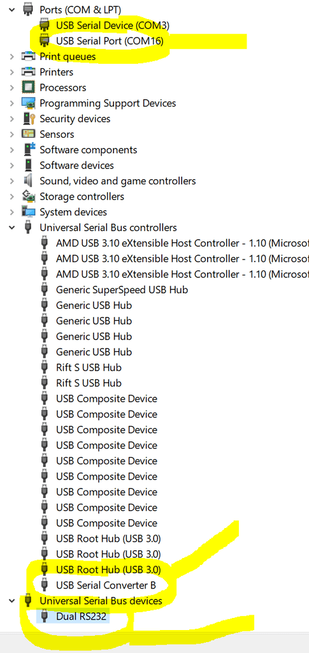Image resolution: width=309 pixels, height=653 pixels.
Task: Select USB Serial Port (COM16)
Action: [x=110, y=41]
